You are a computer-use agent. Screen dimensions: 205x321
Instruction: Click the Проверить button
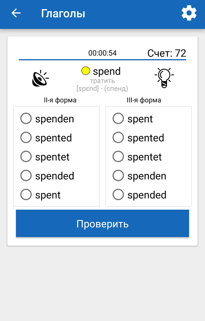point(102,223)
